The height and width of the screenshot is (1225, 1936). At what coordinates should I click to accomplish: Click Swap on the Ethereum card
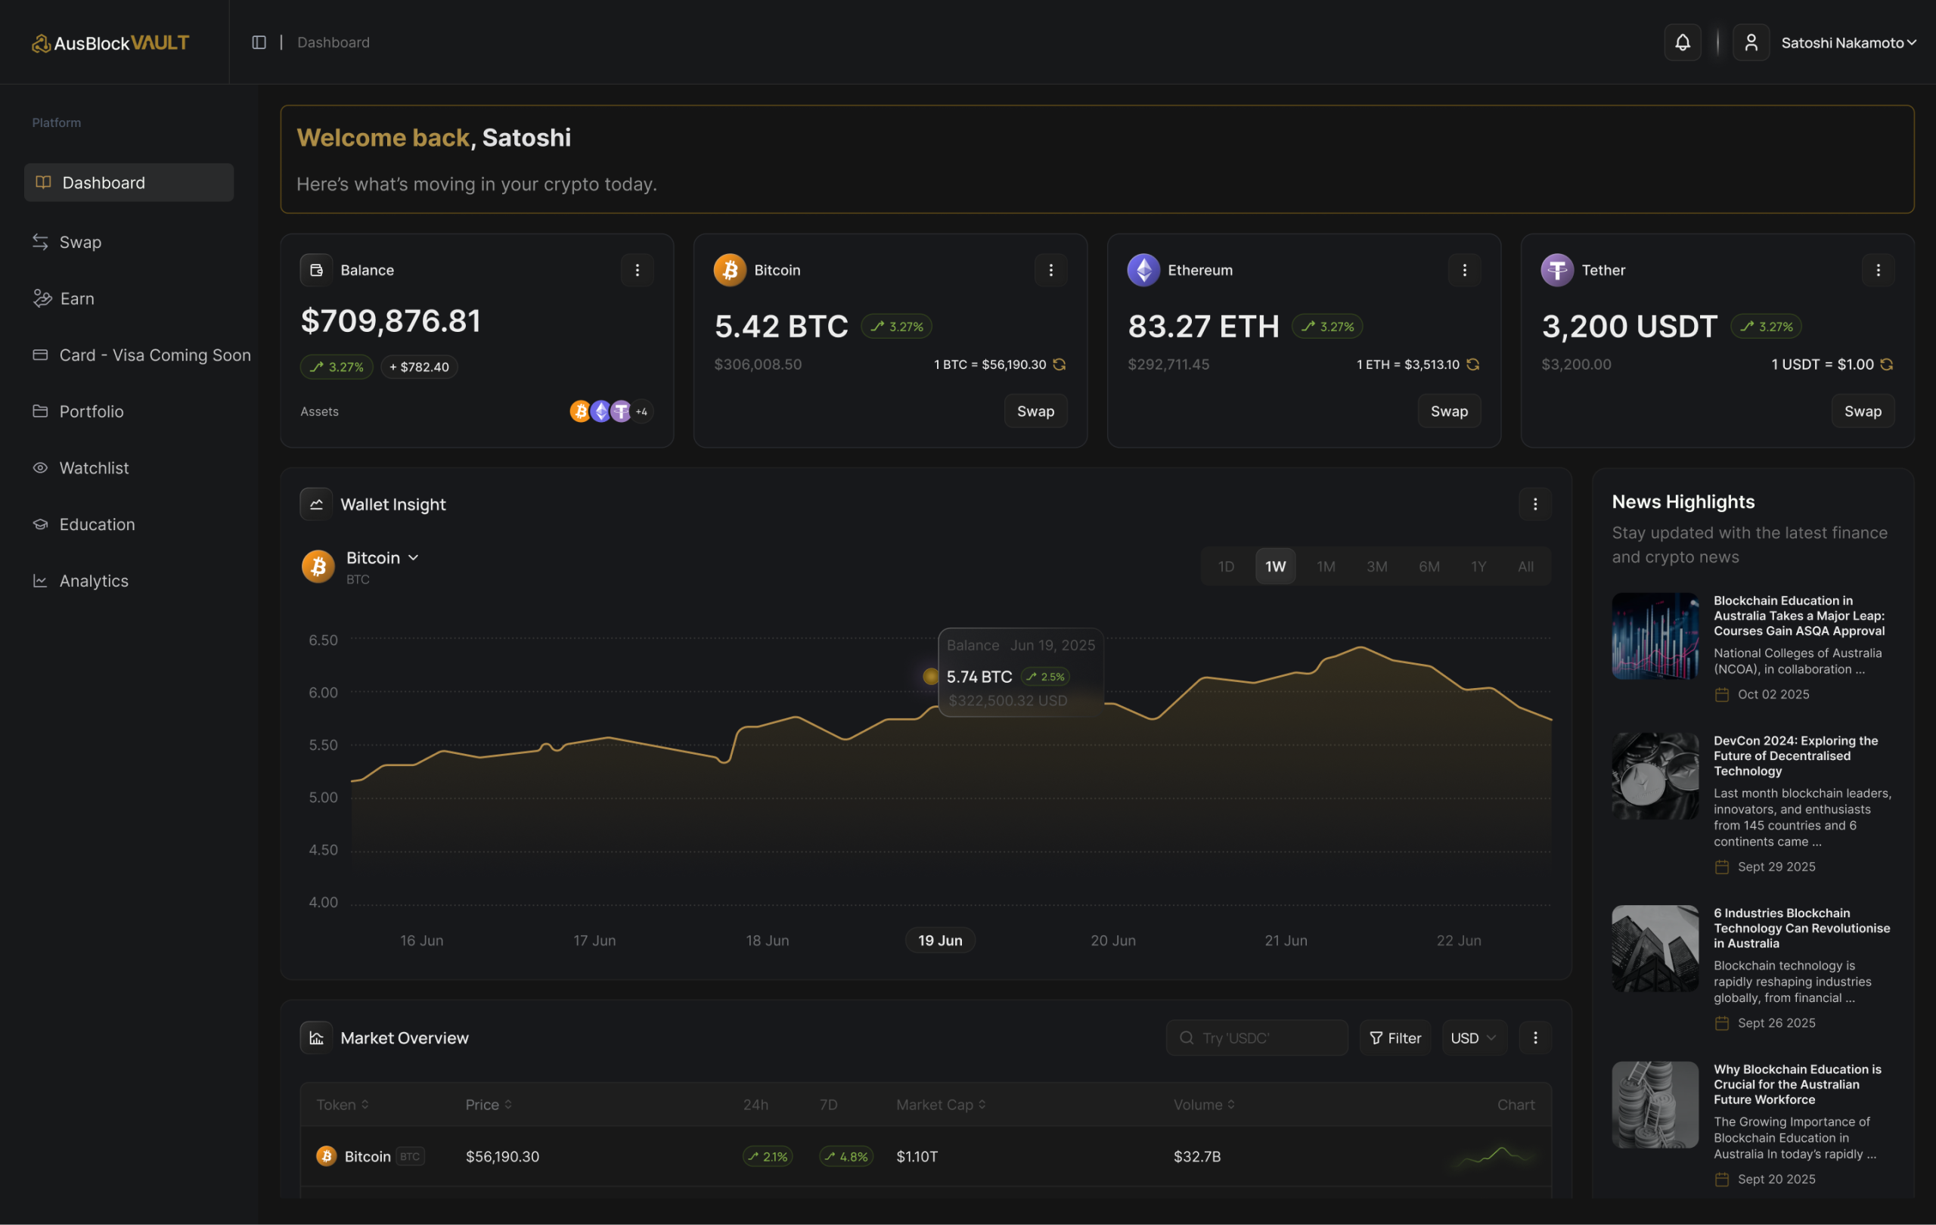(x=1449, y=411)
